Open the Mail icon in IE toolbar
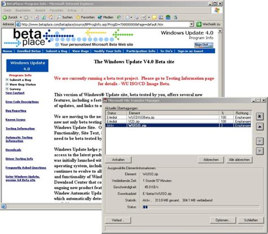 (128, 18)
